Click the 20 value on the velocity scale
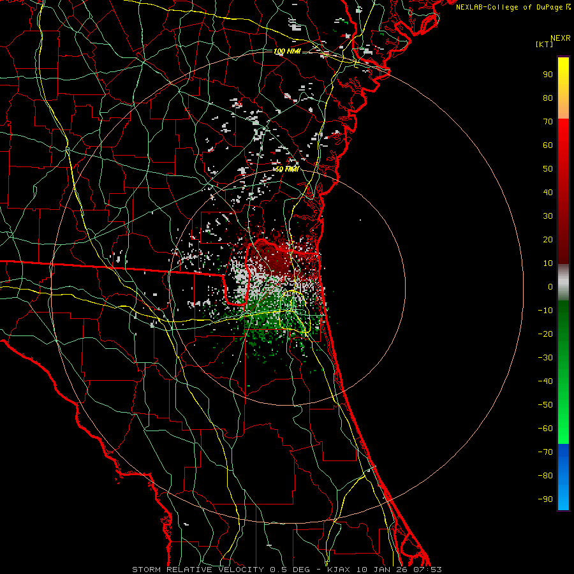 coord(548,240)
